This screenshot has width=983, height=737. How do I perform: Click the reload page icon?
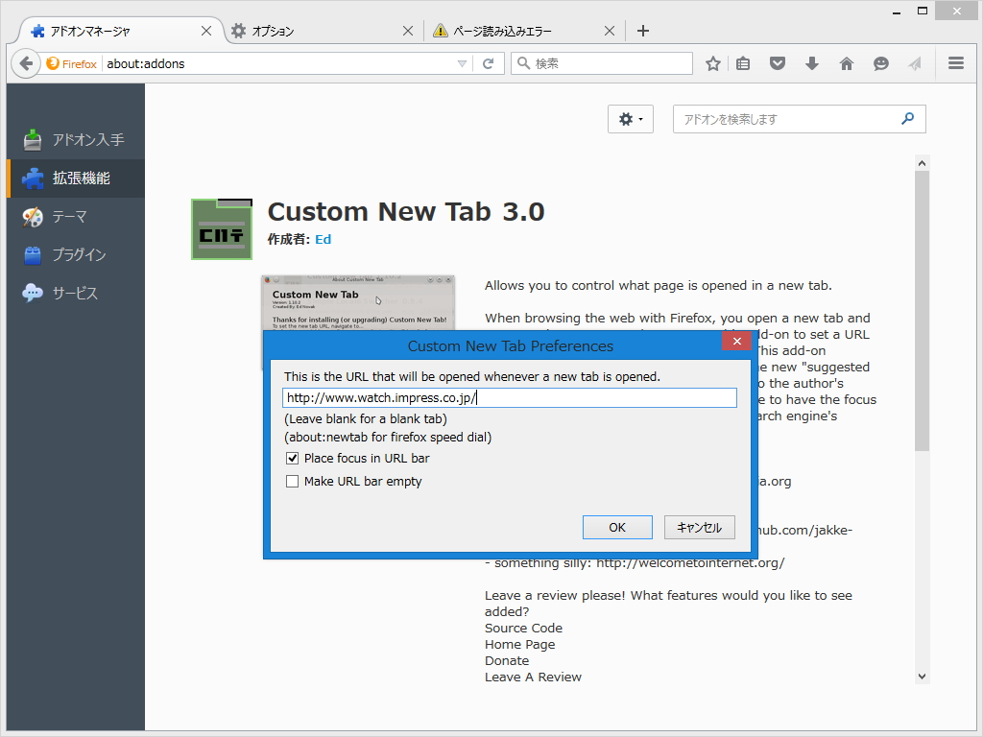(488, 63)
